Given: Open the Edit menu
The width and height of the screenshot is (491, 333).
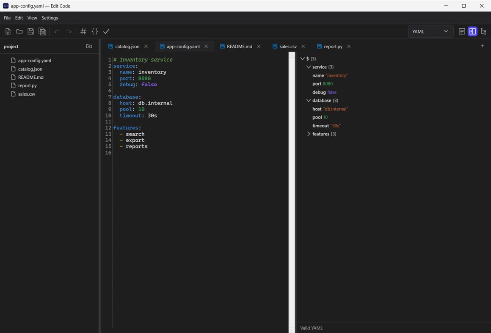Looking at the screenshot, I should click(x=19, y=18).
